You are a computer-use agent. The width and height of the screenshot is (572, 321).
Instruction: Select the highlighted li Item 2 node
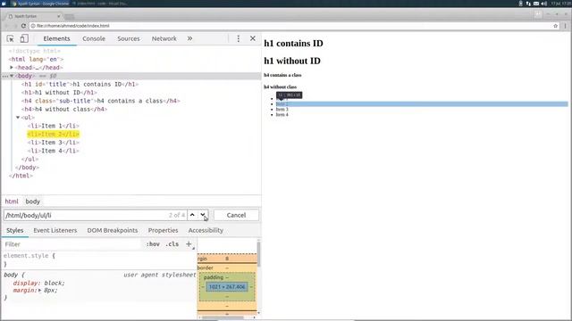point(54,135)
